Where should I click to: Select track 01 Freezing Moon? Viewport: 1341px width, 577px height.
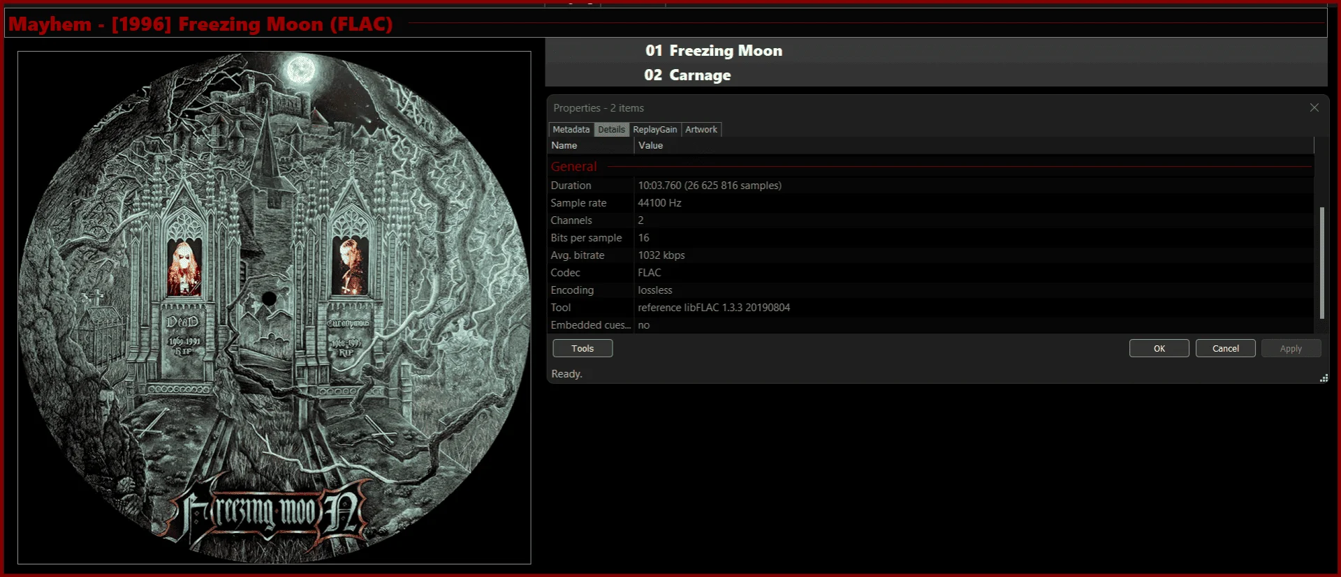tap(936, 50)
